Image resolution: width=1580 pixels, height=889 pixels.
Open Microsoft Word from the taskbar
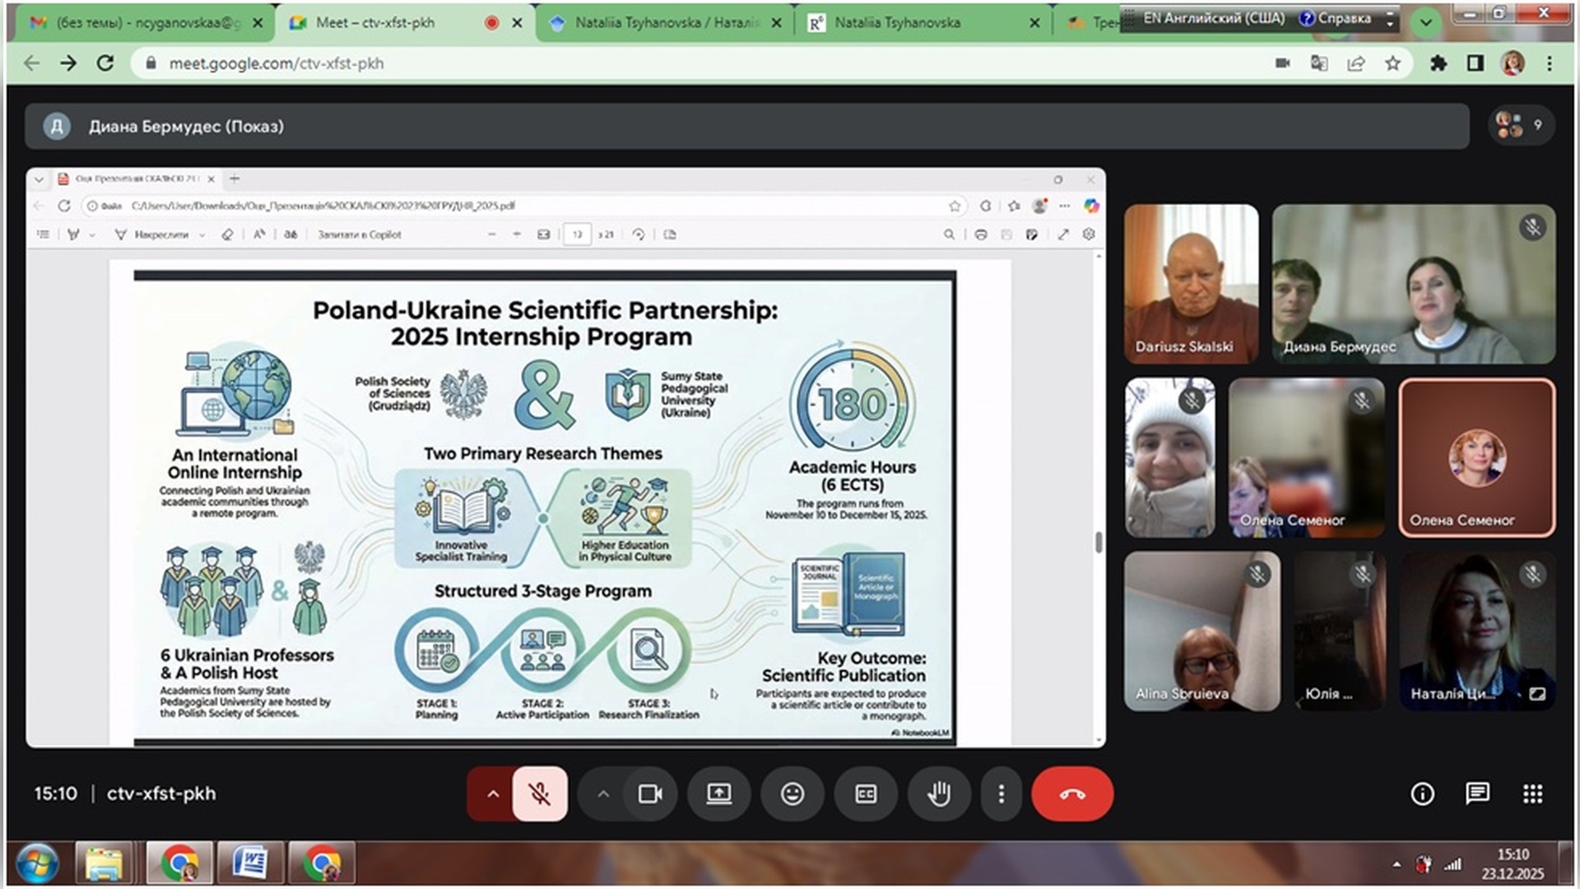click(x=251, y=863)
